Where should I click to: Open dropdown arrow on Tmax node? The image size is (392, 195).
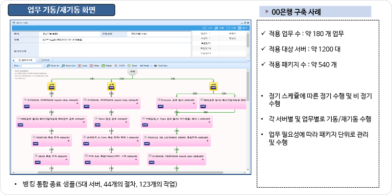tap(126, 122)
